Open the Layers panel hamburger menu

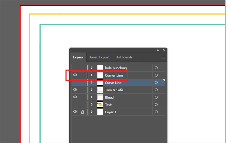(163, 57)
